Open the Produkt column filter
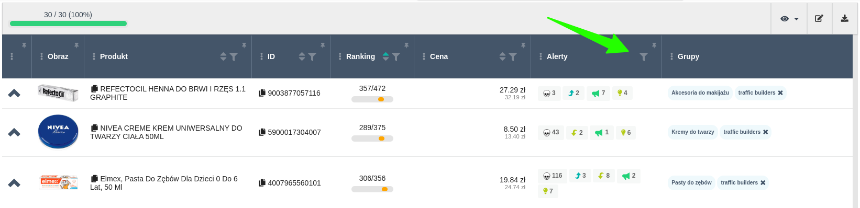The height and width of the screenshot is (208, 860). [x=234, y=56]
